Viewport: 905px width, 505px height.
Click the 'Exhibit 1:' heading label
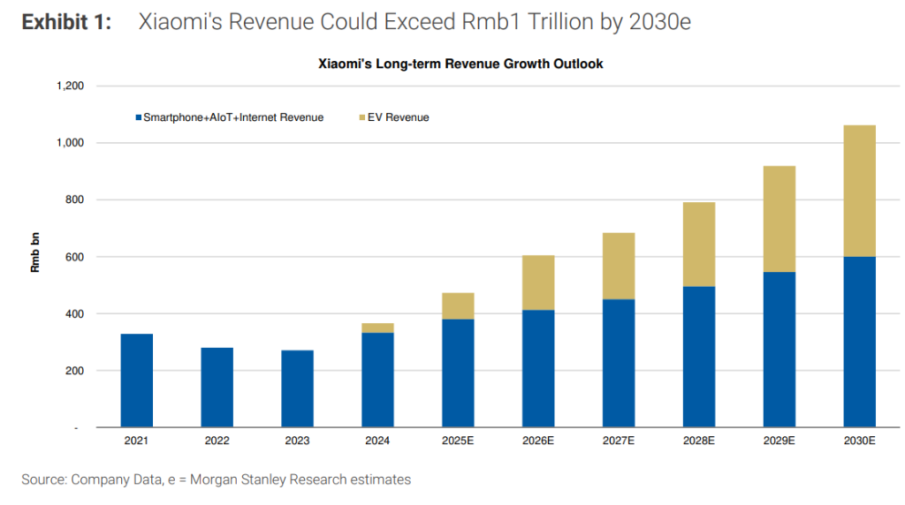(x=67, y=23)
